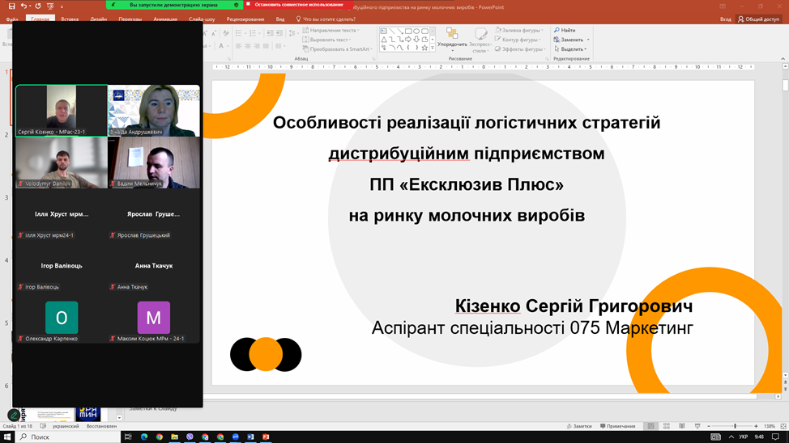The width and height of the screenshot is (789, 443).
Task: Switch to Reading view icon
Action: click(x=682, y=426)
